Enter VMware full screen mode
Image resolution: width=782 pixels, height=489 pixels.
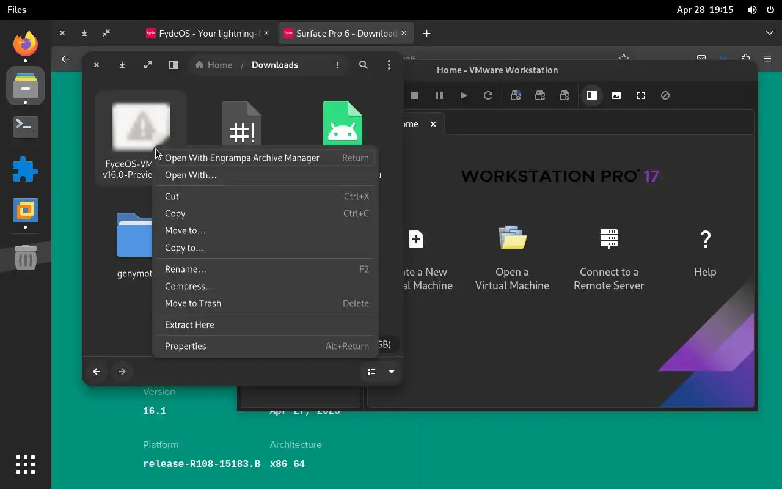[x=641, y=95]
